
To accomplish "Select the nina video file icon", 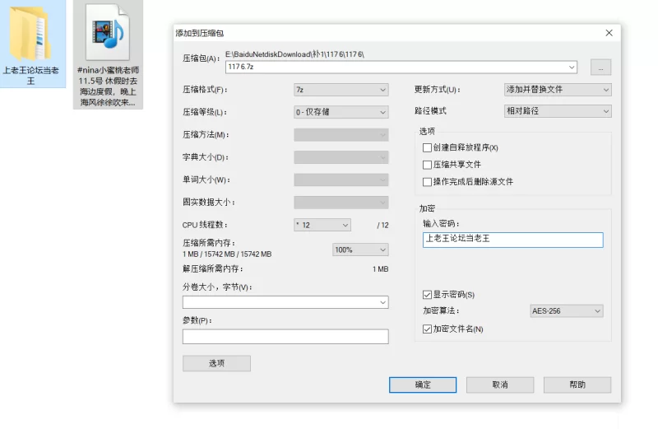I will [x=108, y=35].
